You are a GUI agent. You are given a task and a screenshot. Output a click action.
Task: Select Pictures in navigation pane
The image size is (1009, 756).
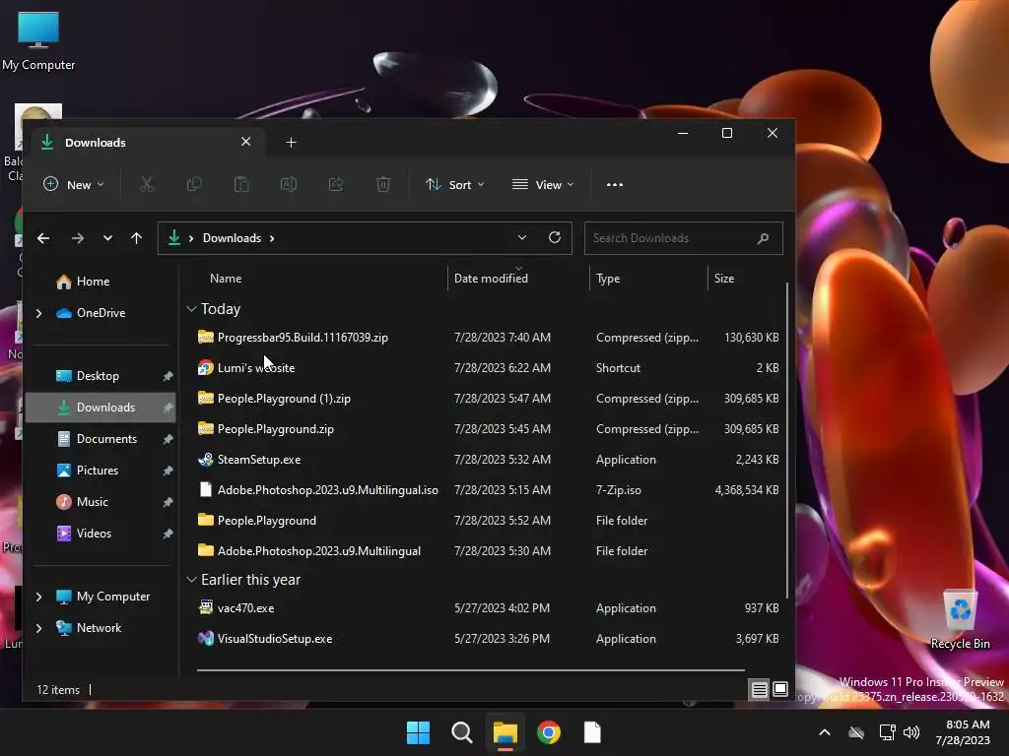click(x=101, y=470)
